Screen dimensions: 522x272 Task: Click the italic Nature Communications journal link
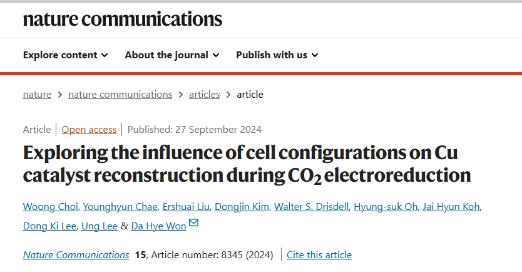76,255
